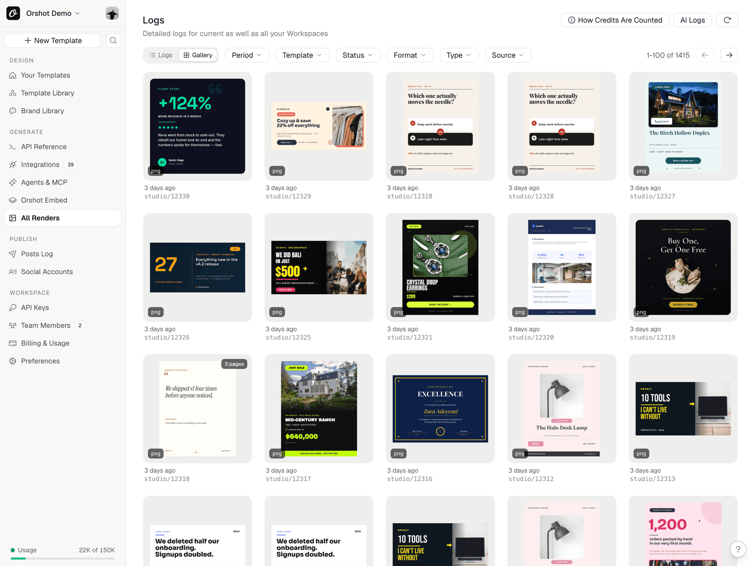Click the studio/12329 render ID text

288,196
